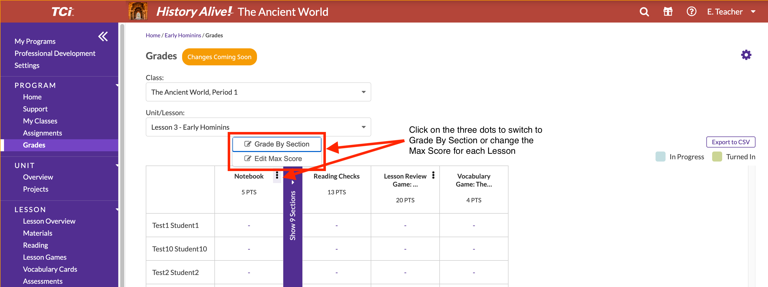Open the Early Hominins breadcrumb link
Screen dimensions: 768x287
(x=183, y=35)
